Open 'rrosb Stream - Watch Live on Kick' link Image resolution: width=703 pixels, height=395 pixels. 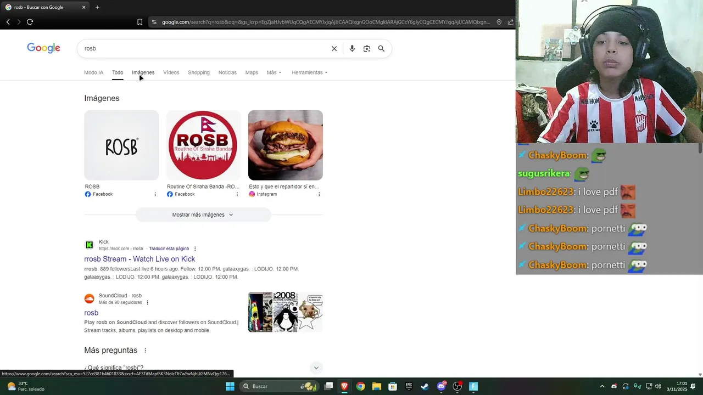tap(140, 259)
